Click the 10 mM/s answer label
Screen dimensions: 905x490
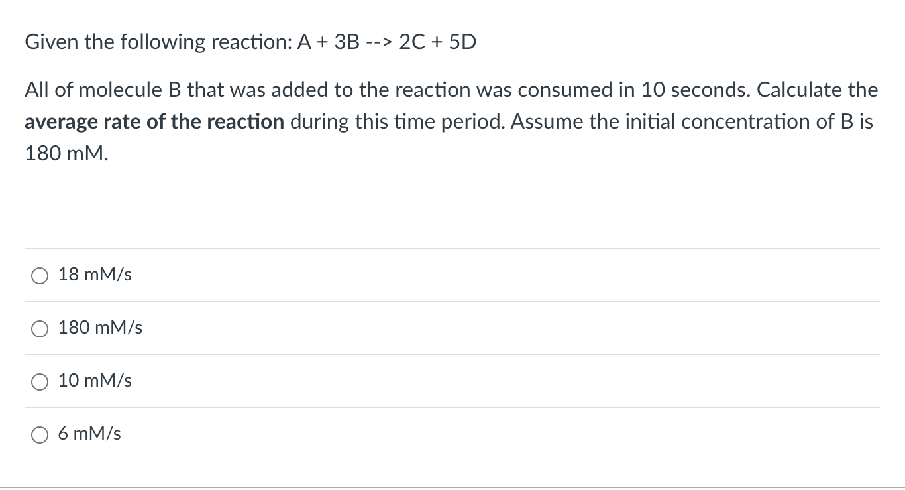point(95,381)
